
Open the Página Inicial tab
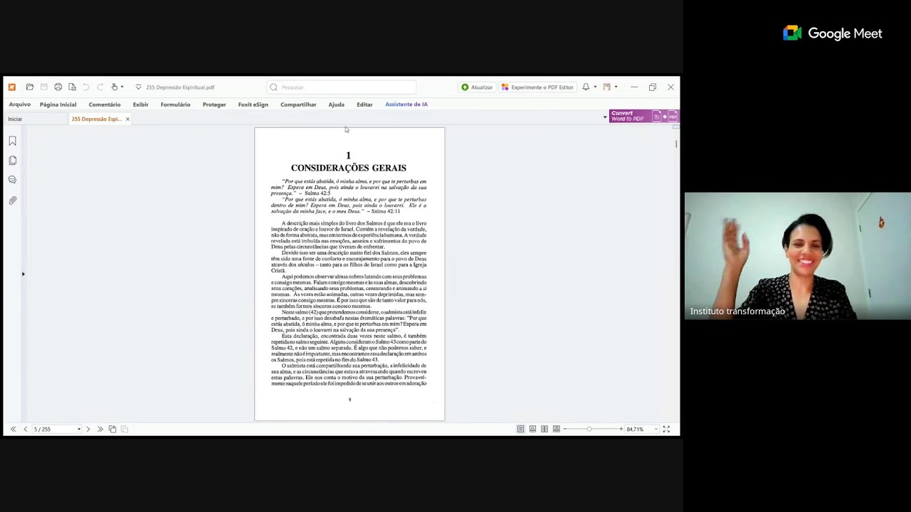point(58,105)
